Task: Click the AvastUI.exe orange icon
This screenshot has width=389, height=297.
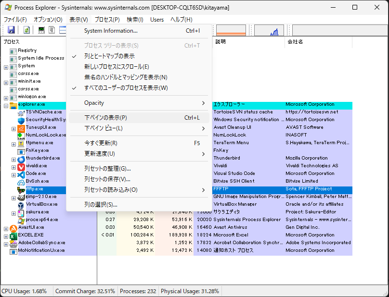Action: pyautogui.click(x=13, y=228)
